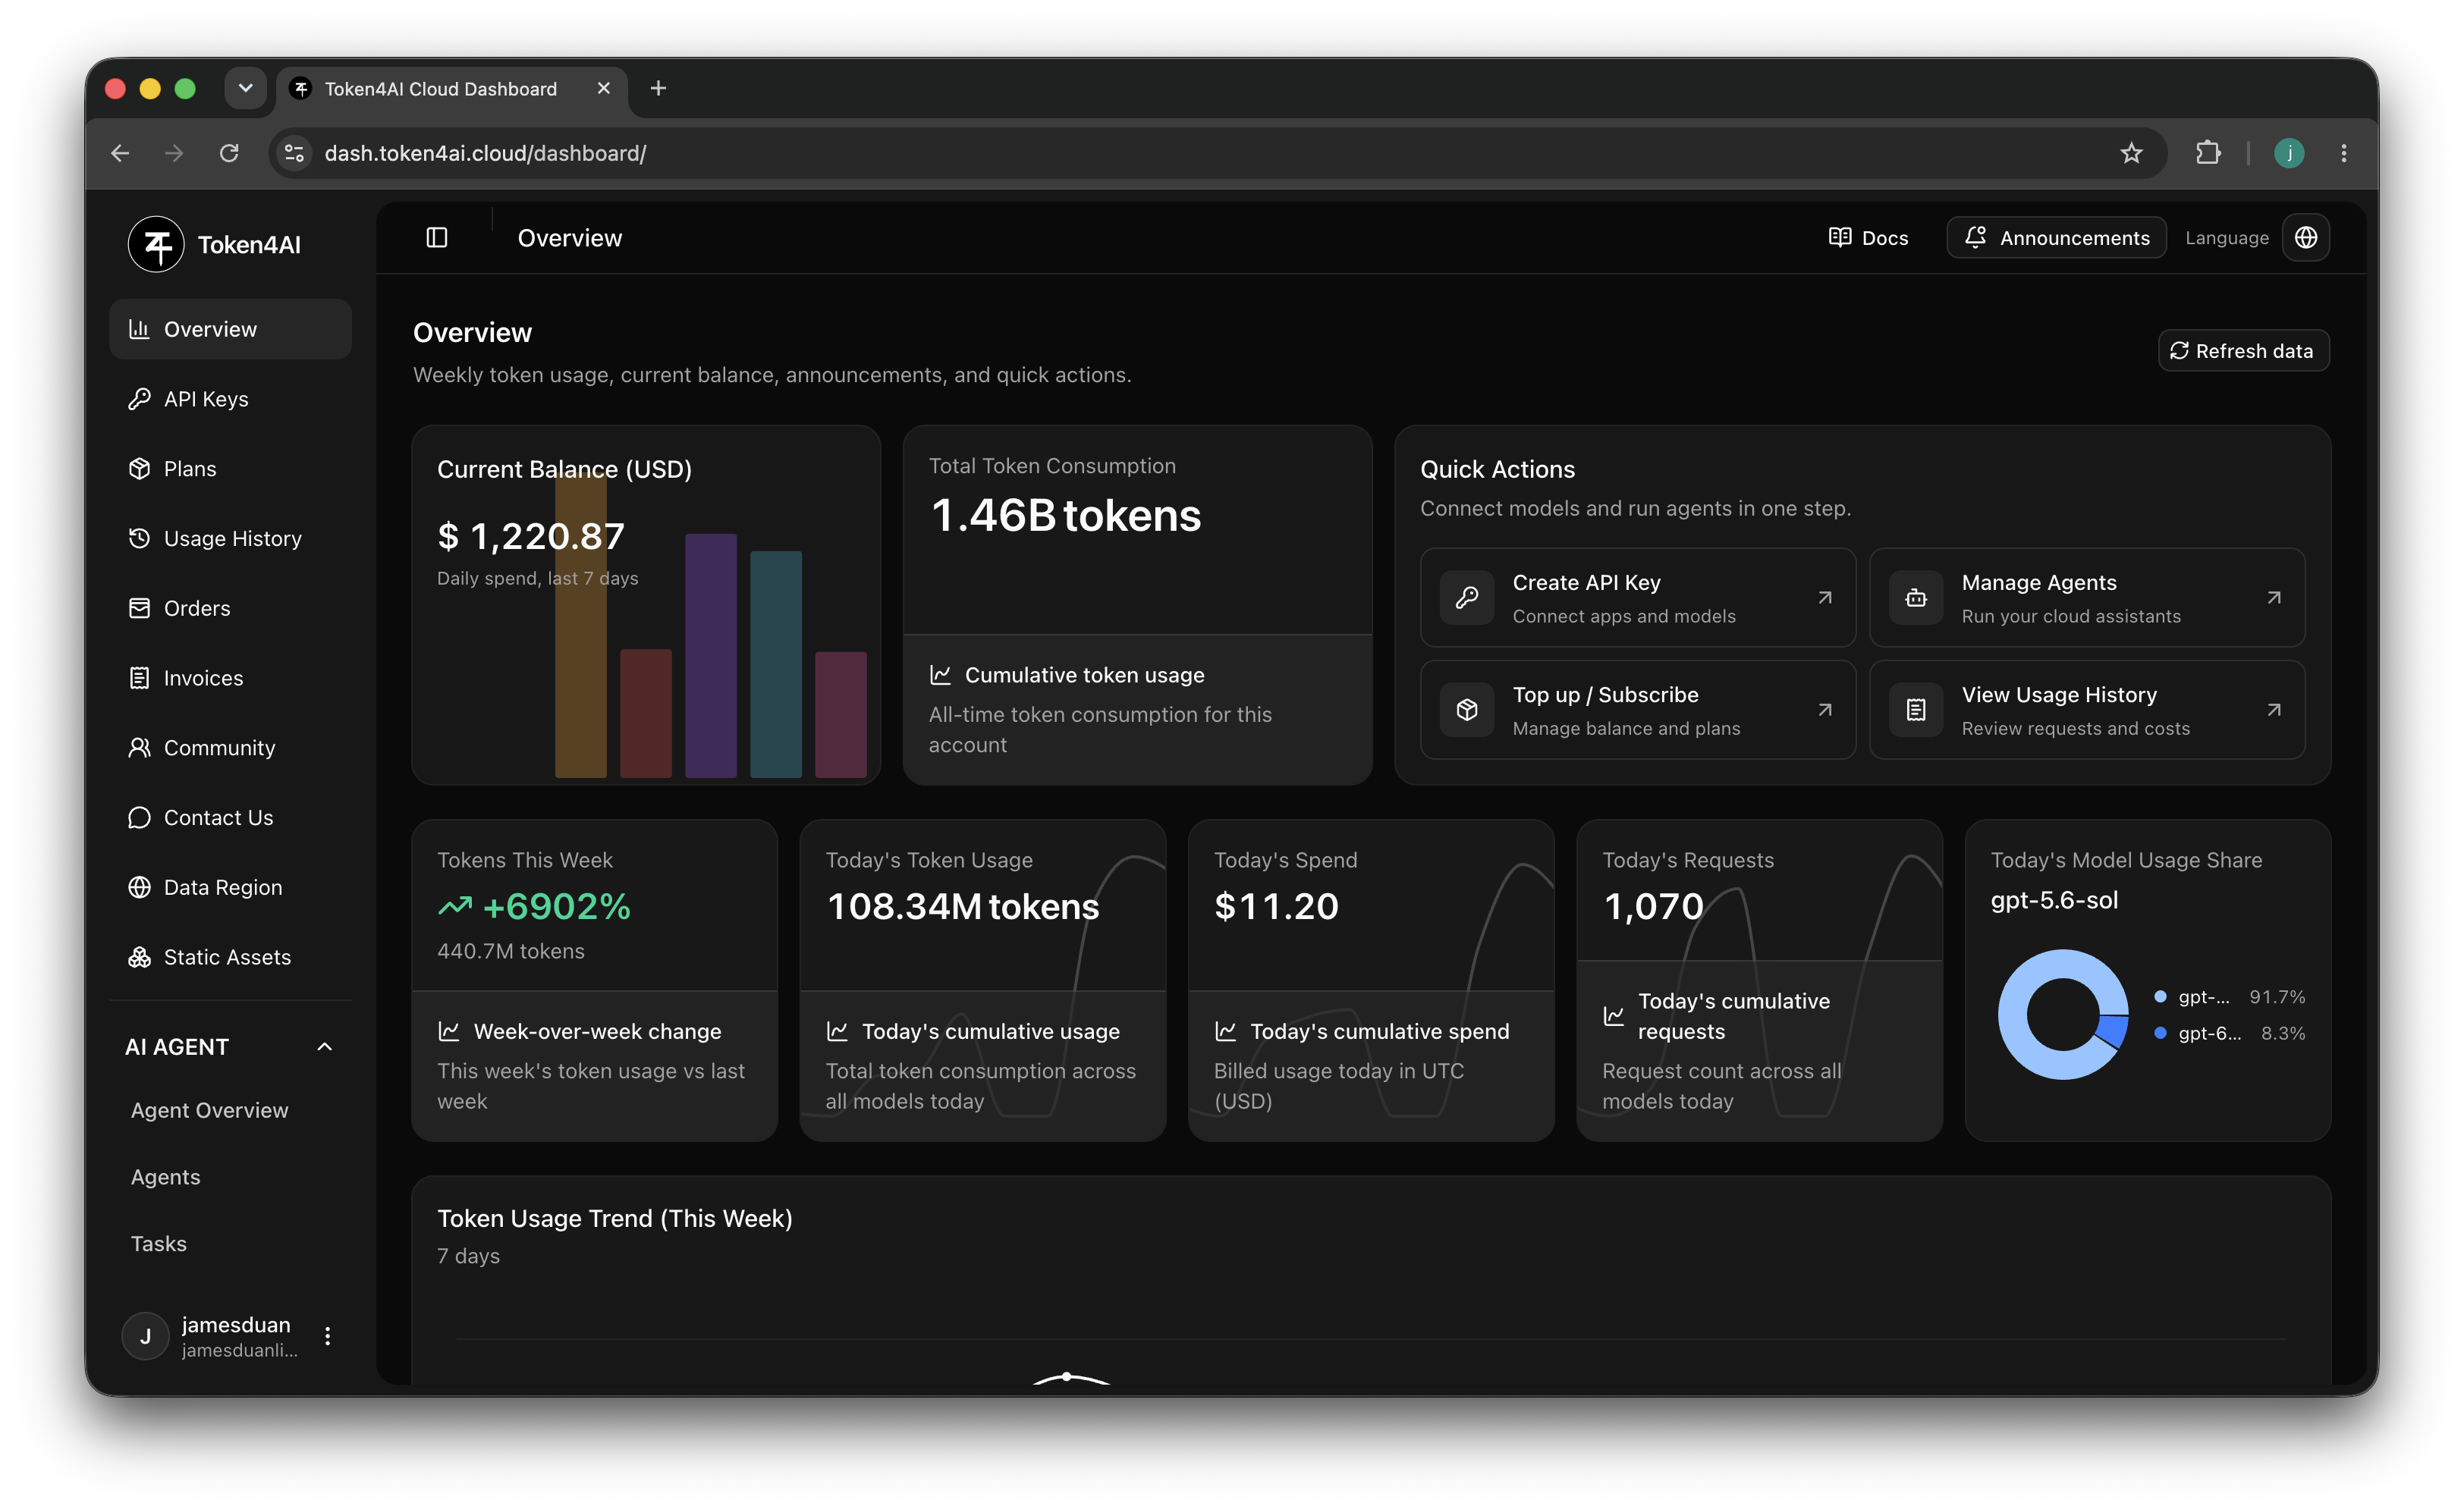Click the View Usage History document icon
This screenshot has width=2464, height=1509.
[x=1915, y=710]
